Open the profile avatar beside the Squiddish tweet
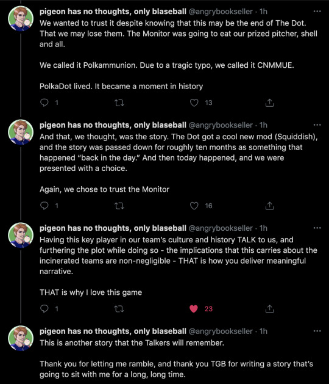This screenshot has height=384, width=329. (x=21, y=132)
